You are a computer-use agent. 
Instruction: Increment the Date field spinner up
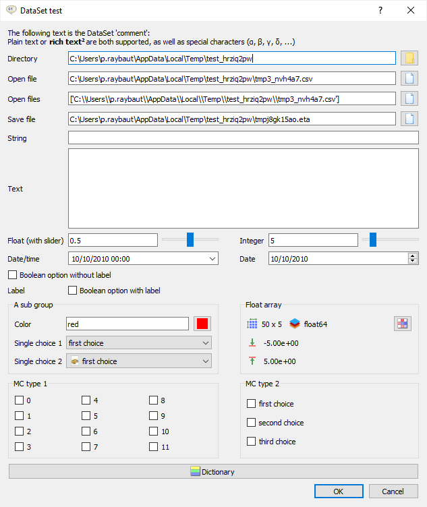[412, 256]
